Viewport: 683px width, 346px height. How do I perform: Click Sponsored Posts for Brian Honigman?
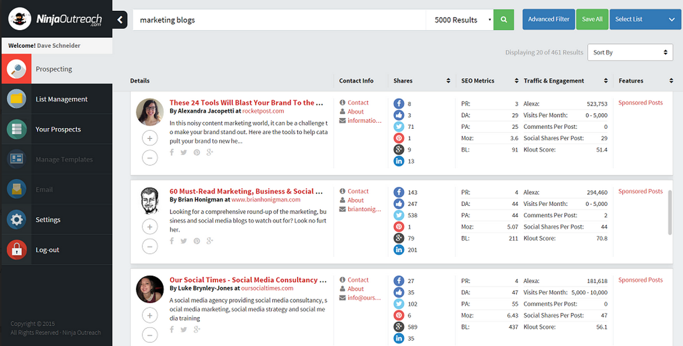(641, 191)
